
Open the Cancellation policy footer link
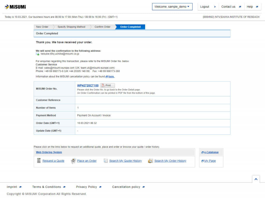tap(126, 187)
